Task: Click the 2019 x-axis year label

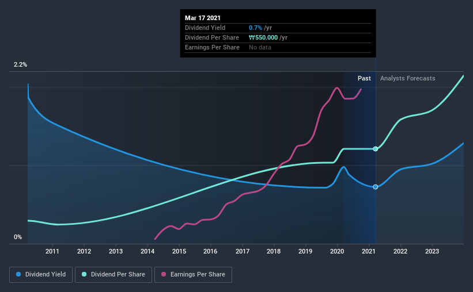Action: (x=305, y=251)
